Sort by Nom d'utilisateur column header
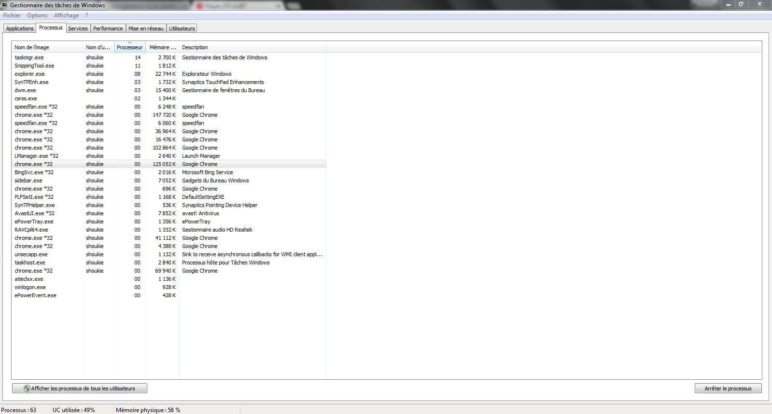 98,47
